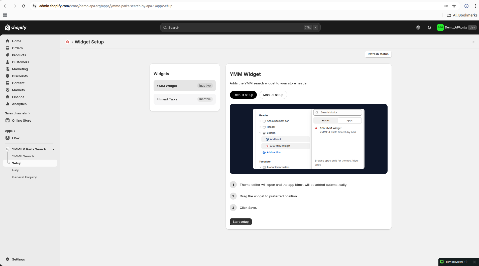Screen dimensions: 479x266
Task: Click the password key icon
Action: (x=446, y=6)
